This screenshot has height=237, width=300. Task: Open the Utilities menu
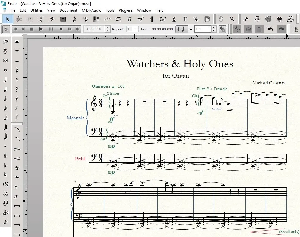[x=36, y=10]
